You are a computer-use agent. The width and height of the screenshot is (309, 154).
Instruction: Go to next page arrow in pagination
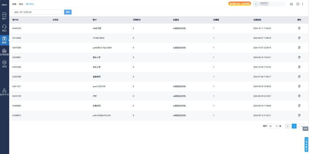(x=302, y=126)
